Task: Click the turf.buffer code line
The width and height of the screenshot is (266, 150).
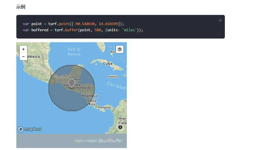Action: point(83,30)
